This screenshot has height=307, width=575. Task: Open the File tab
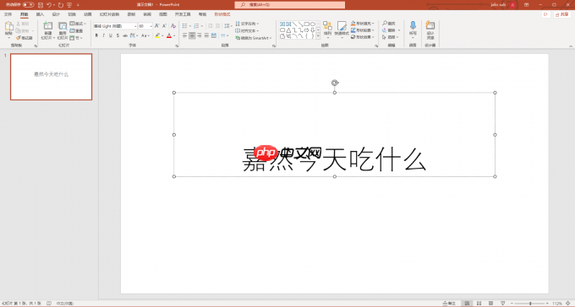(8, 14)
